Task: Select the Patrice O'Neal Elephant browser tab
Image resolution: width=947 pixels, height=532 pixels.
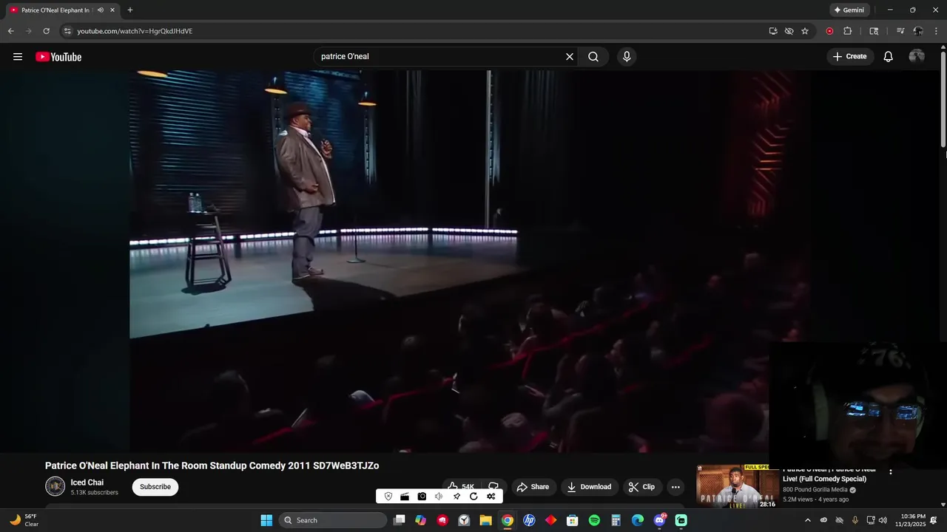Action: (54, 10)
